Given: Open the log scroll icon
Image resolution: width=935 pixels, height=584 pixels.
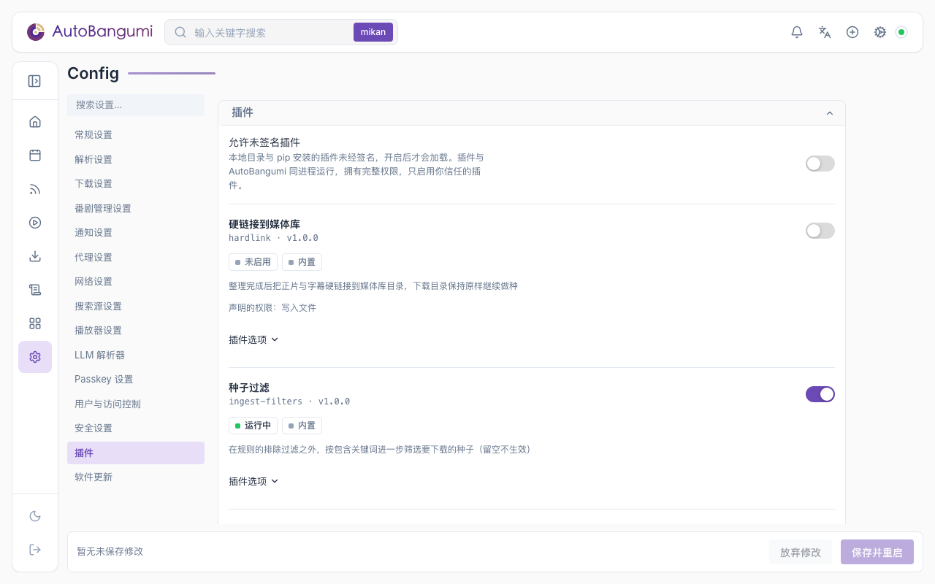Looking at the screenshot, I should (35, 290).
